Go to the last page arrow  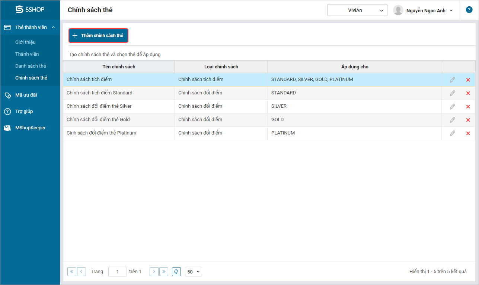(164, 272)
